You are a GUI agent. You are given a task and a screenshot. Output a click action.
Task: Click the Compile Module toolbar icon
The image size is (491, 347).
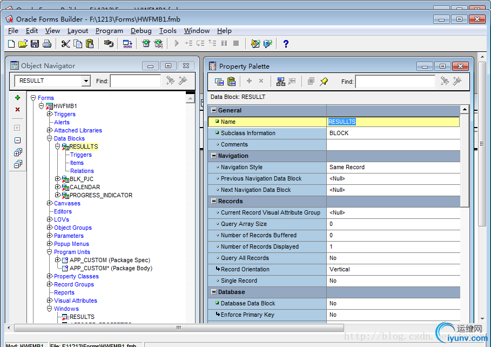pyautogui.click(x=127, y=44)
